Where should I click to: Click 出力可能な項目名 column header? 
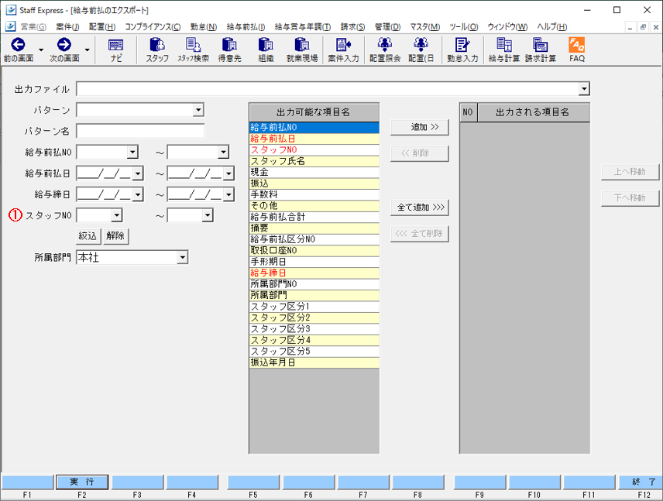(x=314, y=112)
